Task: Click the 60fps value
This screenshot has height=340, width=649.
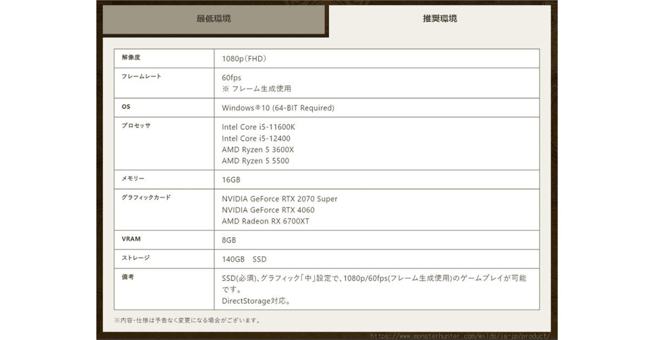Action: pos(231,78)
